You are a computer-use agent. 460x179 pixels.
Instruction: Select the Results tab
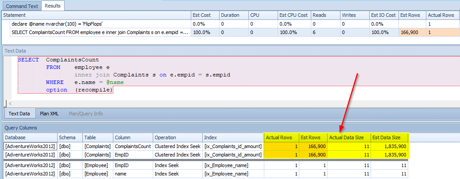53,6
